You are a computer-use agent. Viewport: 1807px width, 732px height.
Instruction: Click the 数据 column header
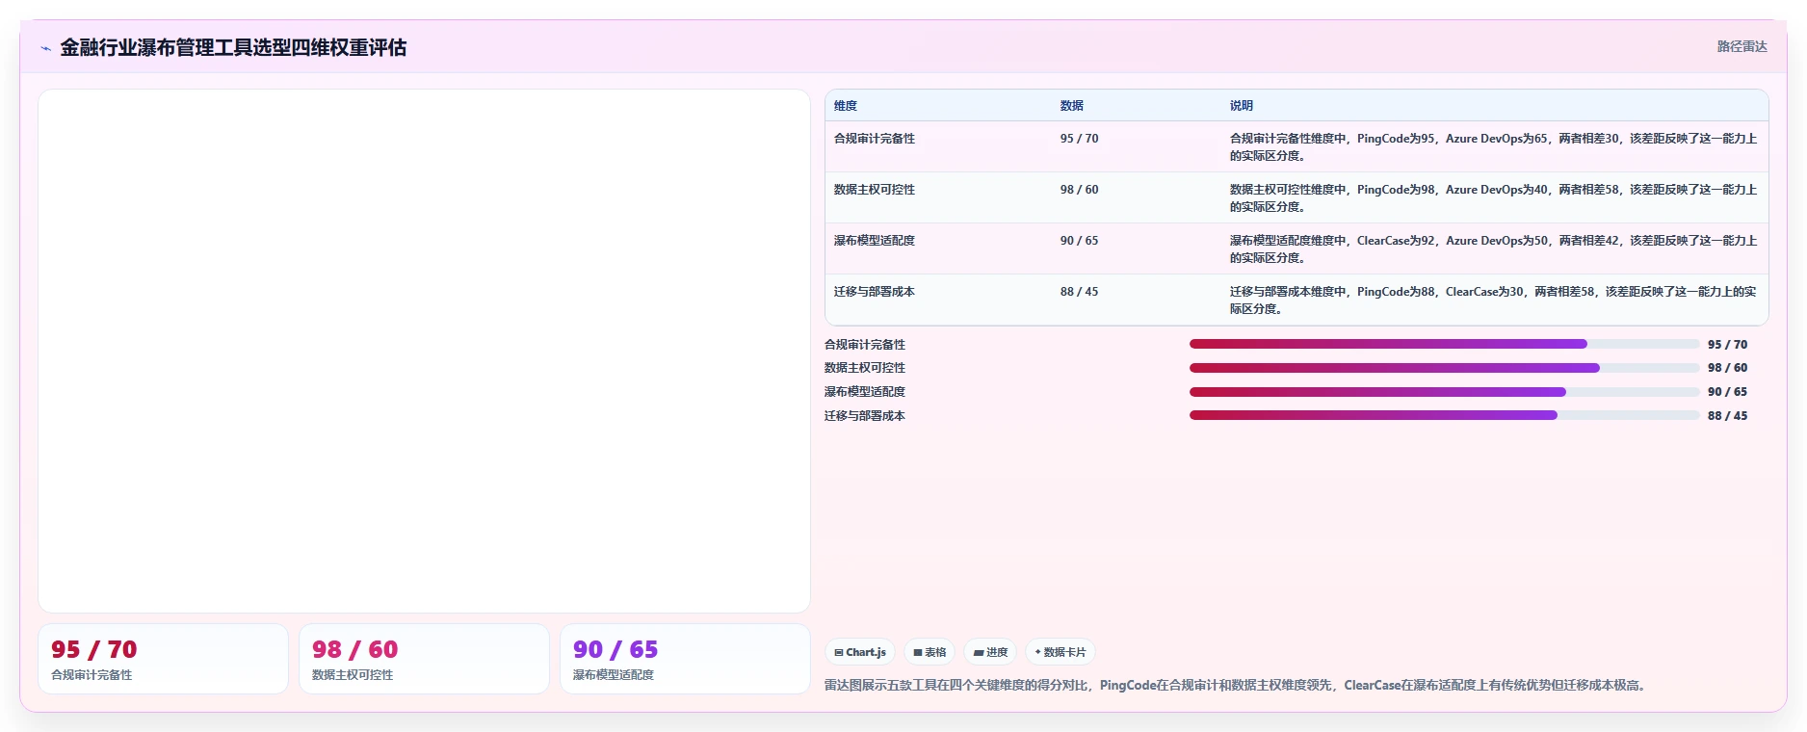[x=1072, y=106]
